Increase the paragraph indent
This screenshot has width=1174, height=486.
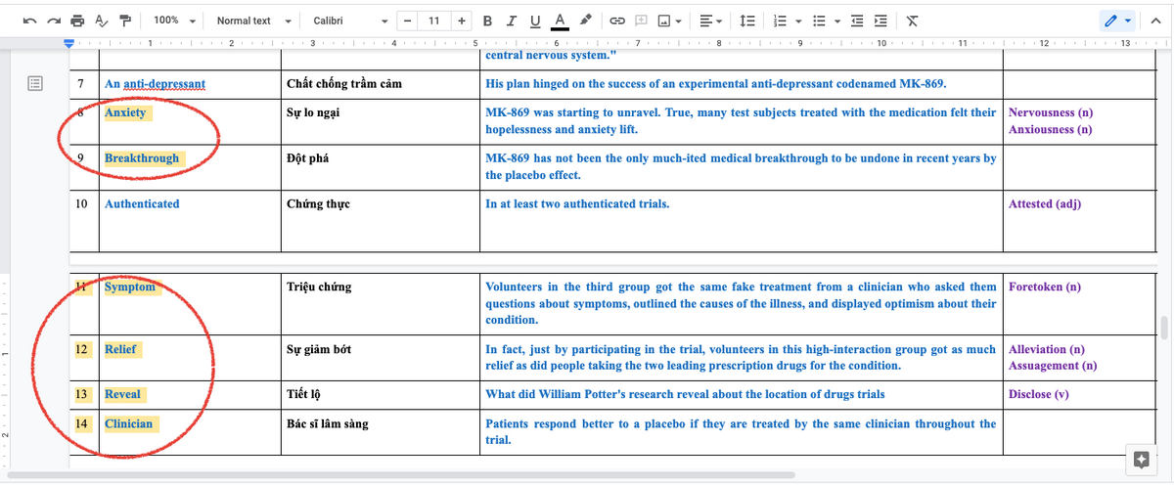(880, 21)
